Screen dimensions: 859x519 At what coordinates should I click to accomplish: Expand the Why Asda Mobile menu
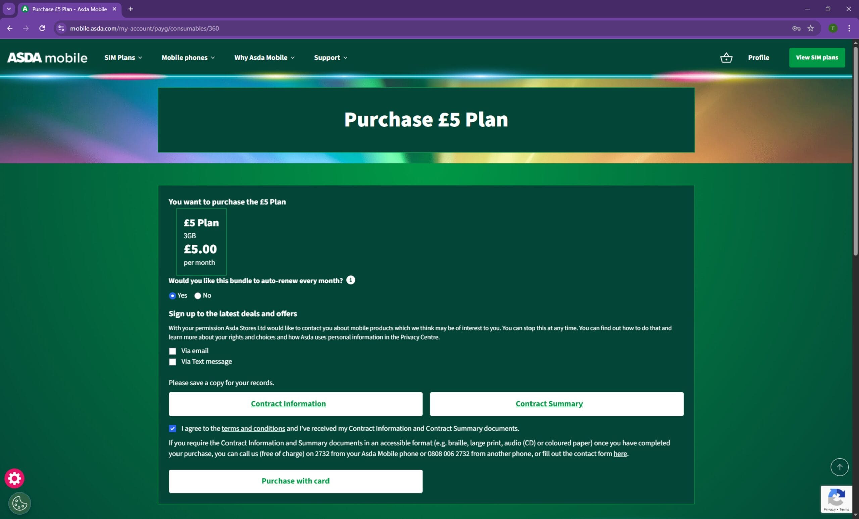click(264, 57)
